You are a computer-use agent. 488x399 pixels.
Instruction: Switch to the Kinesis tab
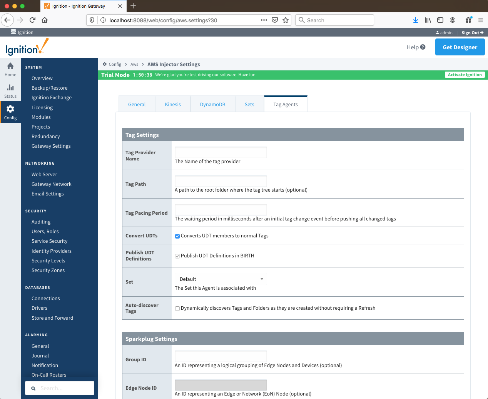(x=173, y=104)
